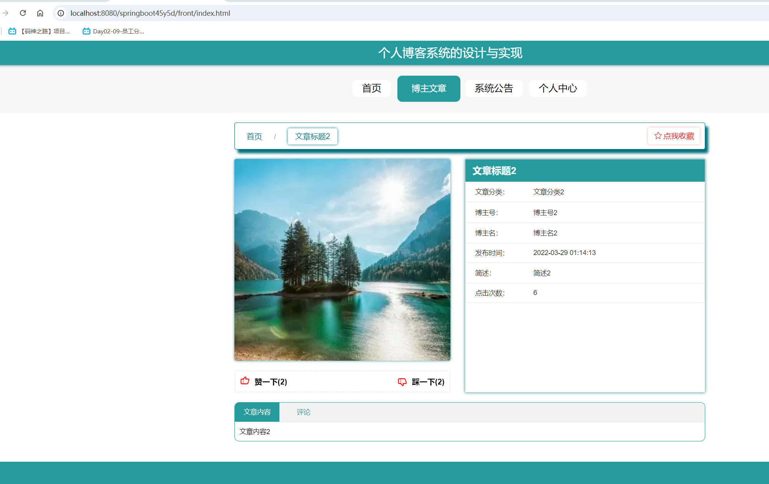Image resolution: width=769 pixels, height=484 pixels.
Task: Select the 文章内容 tab
Action: pos(257,412)
